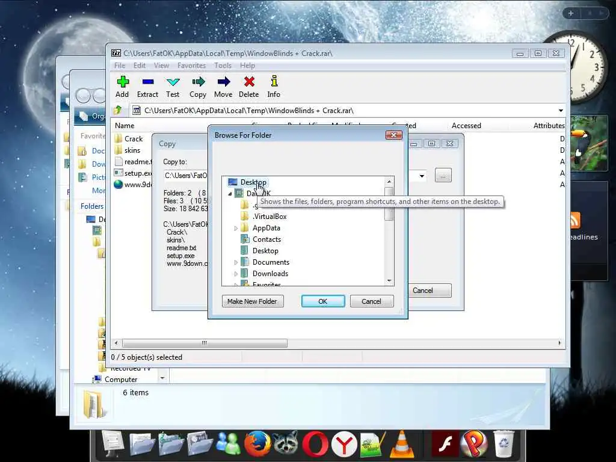The height and width of the screenshot is (462, 616).
Task: Open Opera from the dock
Action: pos(315,444)
